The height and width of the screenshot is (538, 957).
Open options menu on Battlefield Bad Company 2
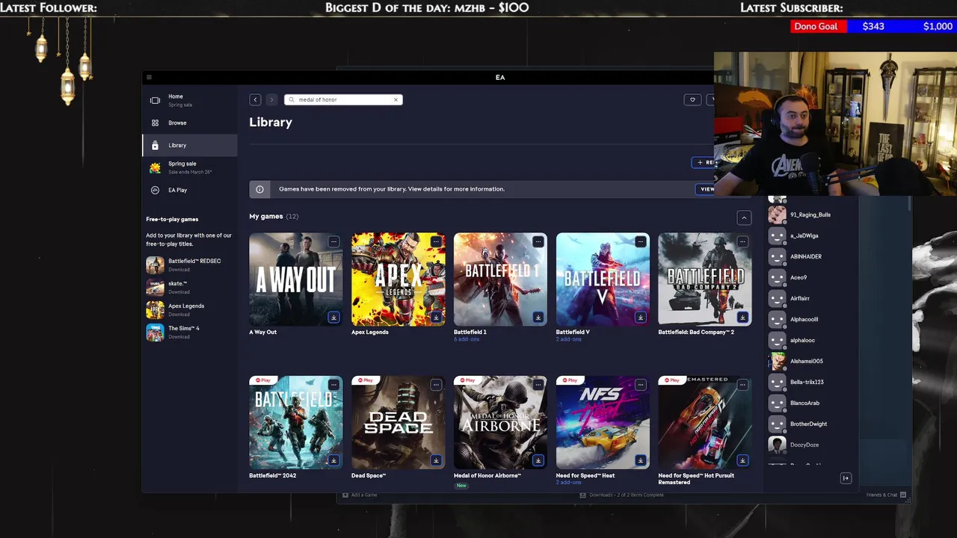pos(742,241)
